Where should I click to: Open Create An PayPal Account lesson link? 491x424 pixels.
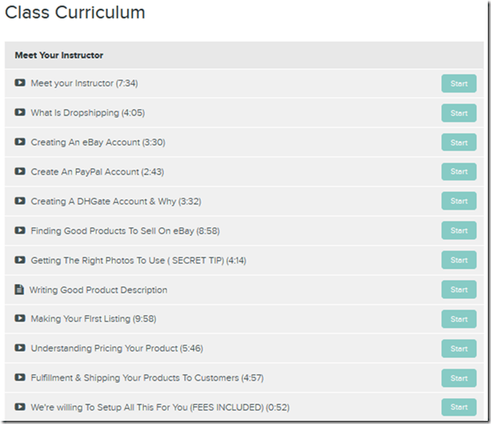coord(96,172)
